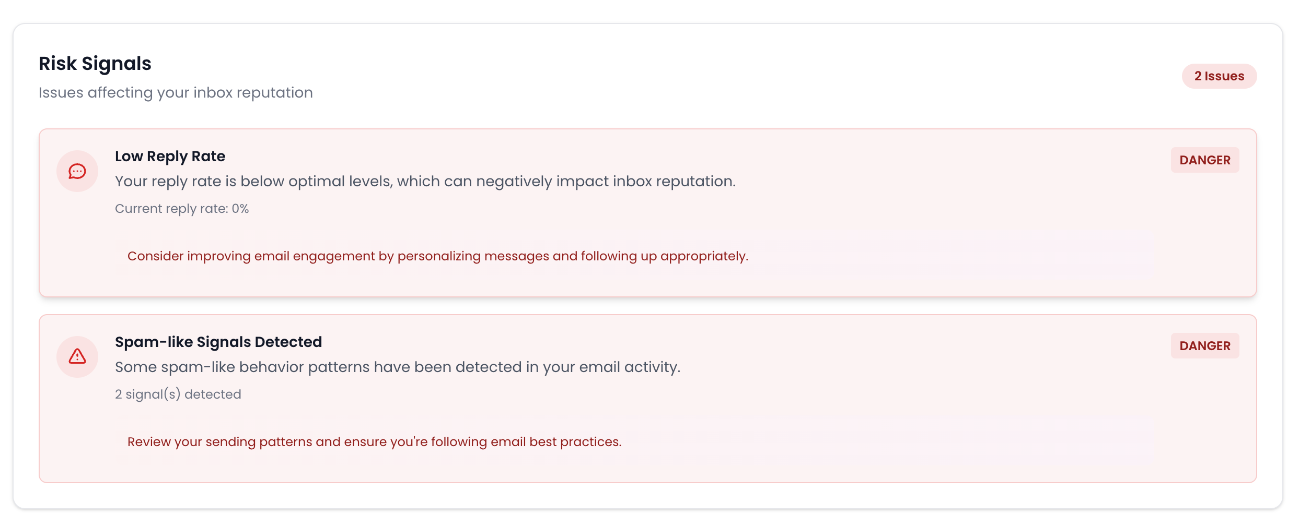Click the spam-like behavior patterns description

[397, 367]
